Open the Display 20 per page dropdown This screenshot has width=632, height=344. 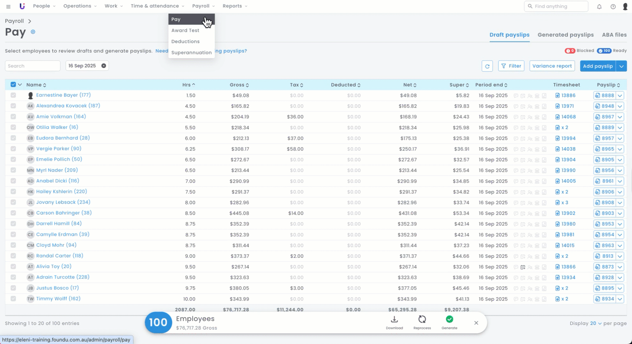coord(596,323)
